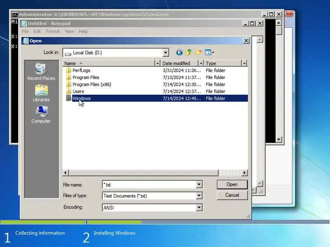The width and height of the screenshot is (330, 247).
Task: Click the 7/14/2024 12:37 date of Users
Action: [182, 91]
